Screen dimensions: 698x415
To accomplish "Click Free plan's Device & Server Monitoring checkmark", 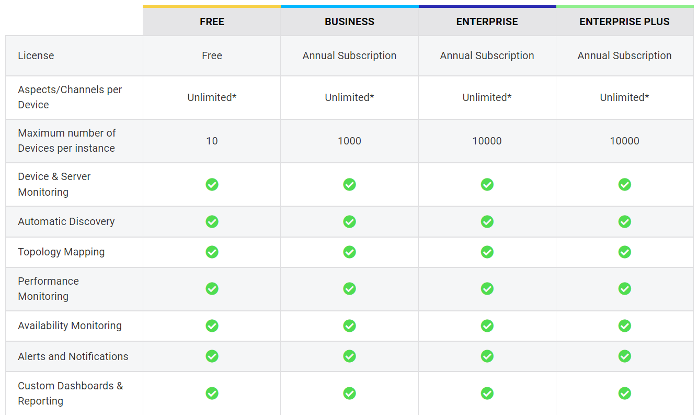I will [x=212, y=185].
